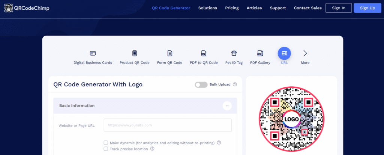Viewport: 384px width, 155px height.
Task: Open help icon beside Make dynamic option
Action: click(x=219, y=143)
